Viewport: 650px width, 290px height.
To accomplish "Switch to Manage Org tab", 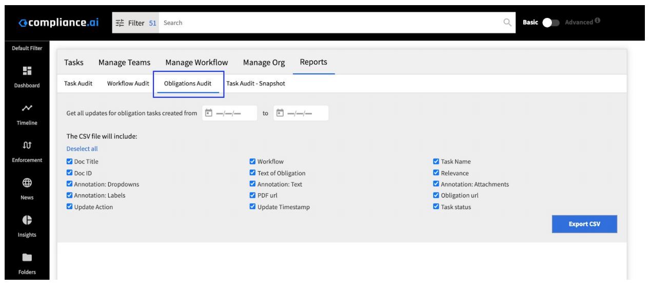I will (264, 63).
